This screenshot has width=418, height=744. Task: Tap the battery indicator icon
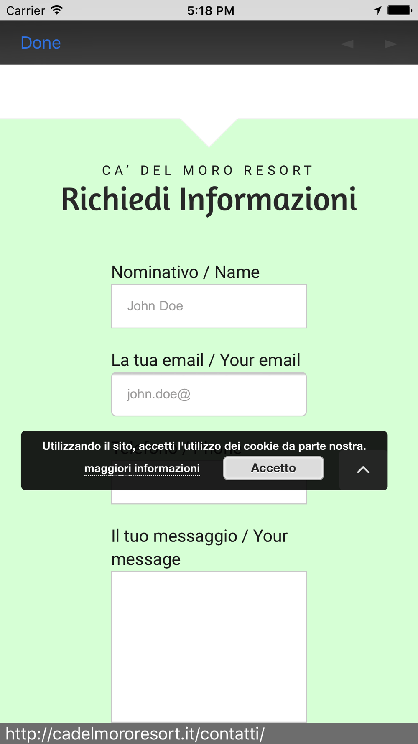pyautogui.click(x=400, y=10)
